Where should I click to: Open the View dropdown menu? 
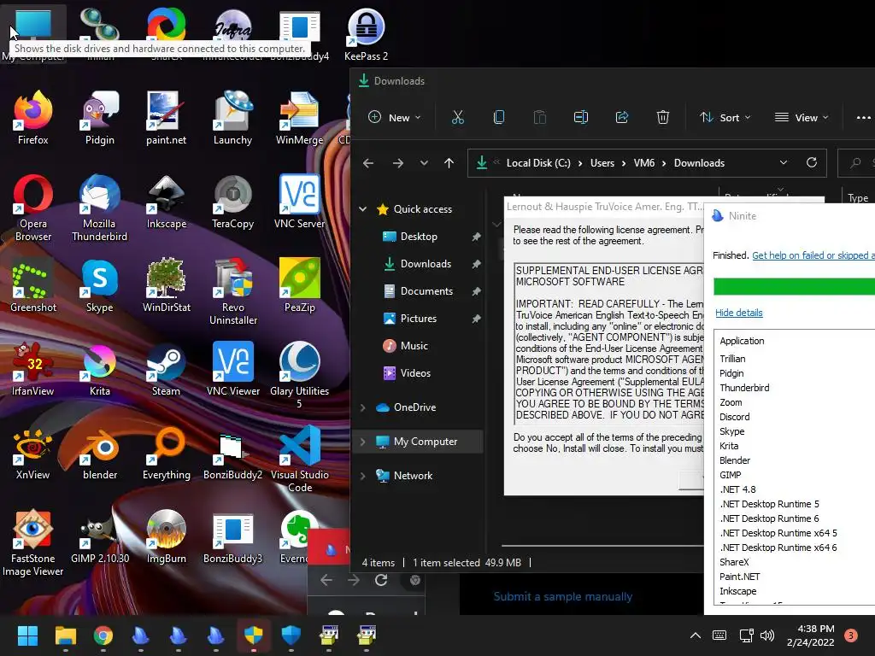(802, 117)
